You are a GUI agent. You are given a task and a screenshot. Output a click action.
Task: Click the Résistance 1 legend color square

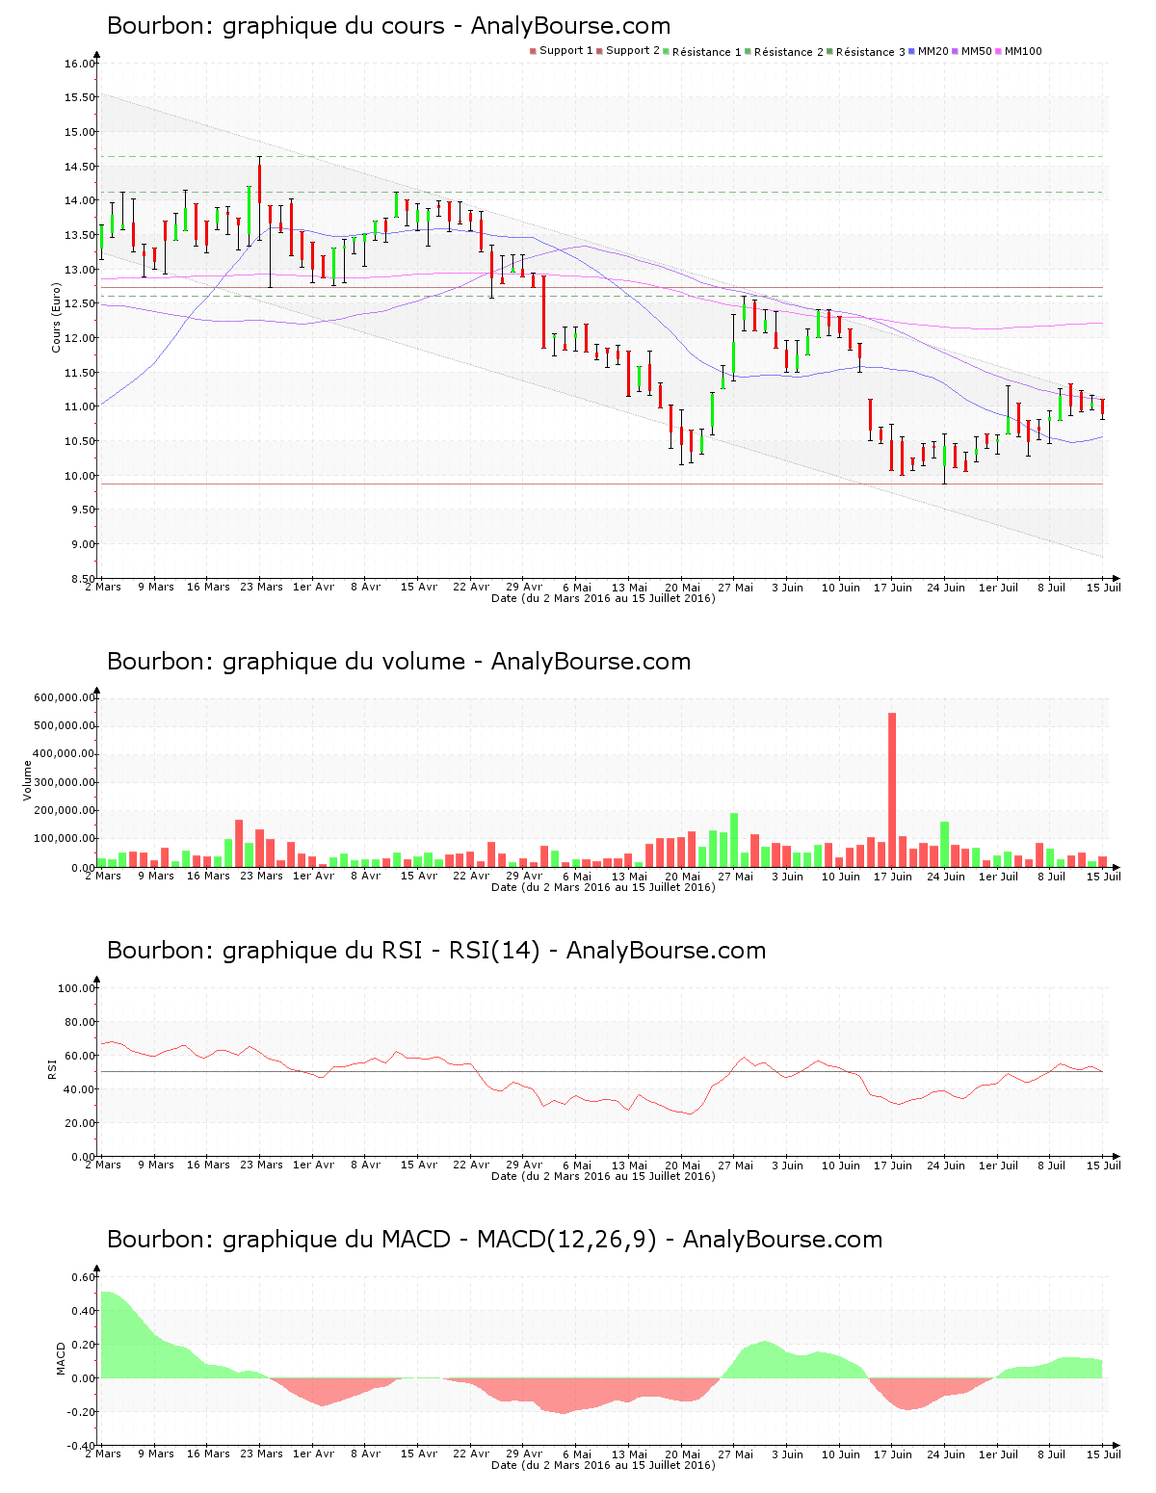[666, 51]
